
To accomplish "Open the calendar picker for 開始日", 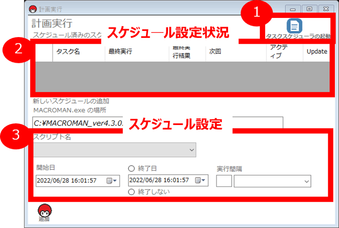I will [112, 180].
